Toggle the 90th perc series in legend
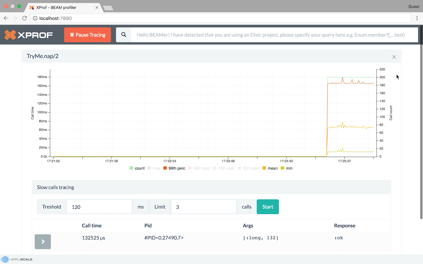Image resolution: width=423 pixels, height=264 pixels. 199,168
